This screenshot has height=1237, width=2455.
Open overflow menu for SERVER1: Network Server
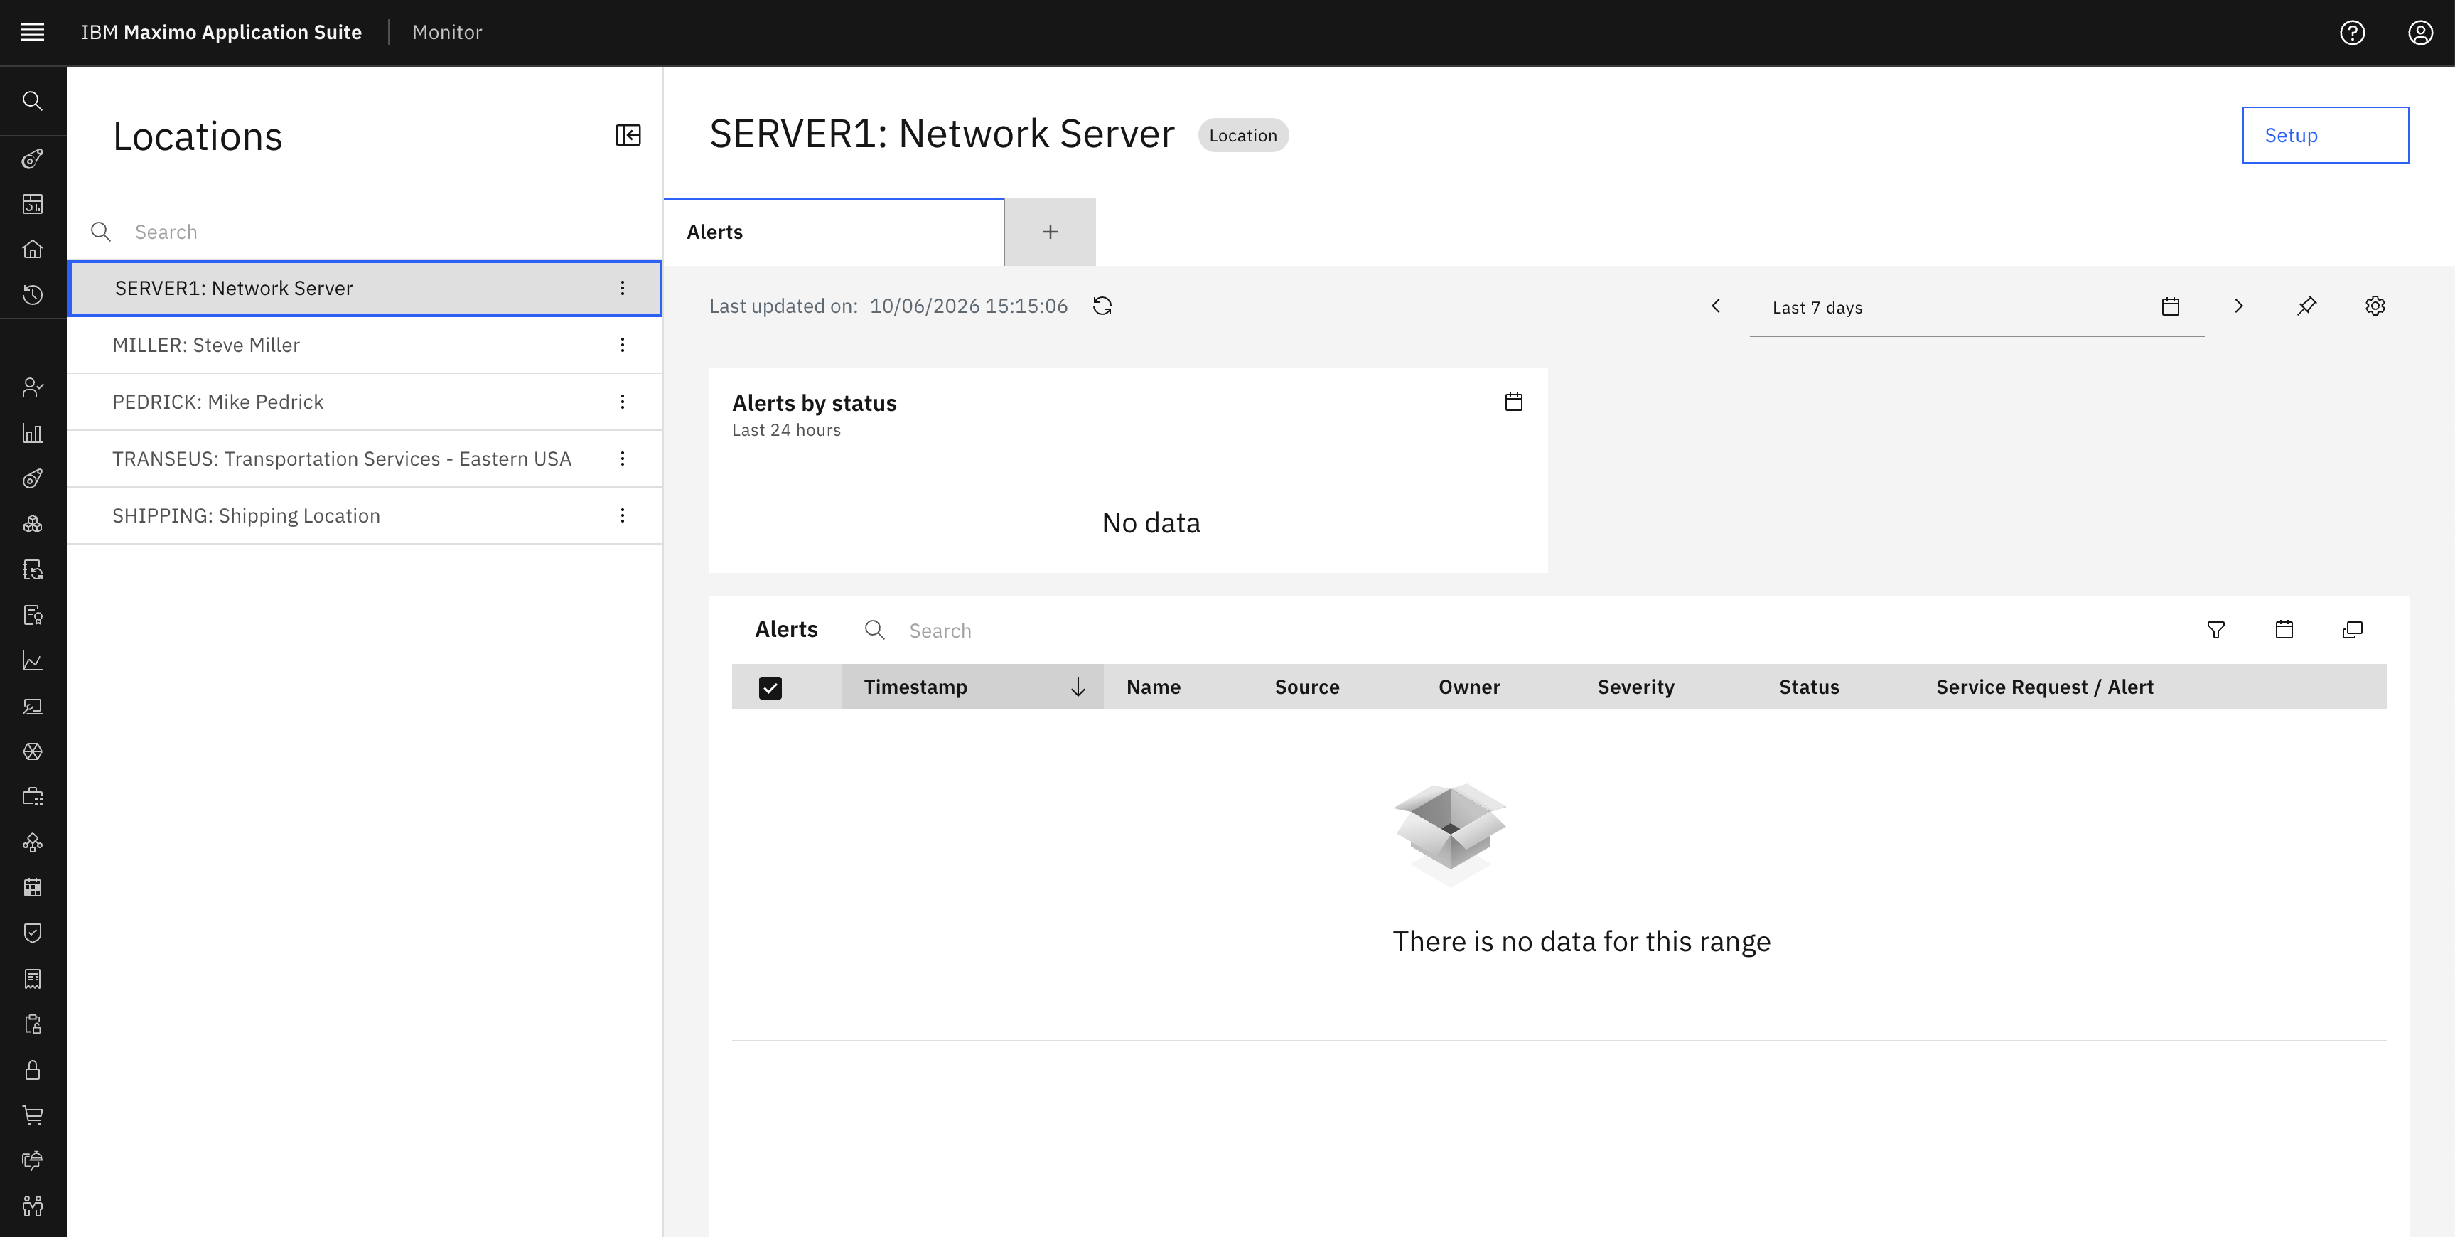coord(623,288)
